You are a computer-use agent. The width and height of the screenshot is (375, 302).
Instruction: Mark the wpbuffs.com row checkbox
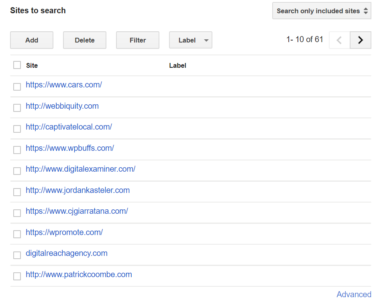tap(17, 150)
